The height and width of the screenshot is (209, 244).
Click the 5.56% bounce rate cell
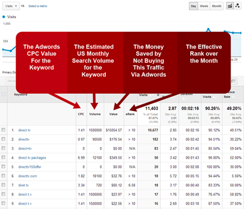(236, 176)
